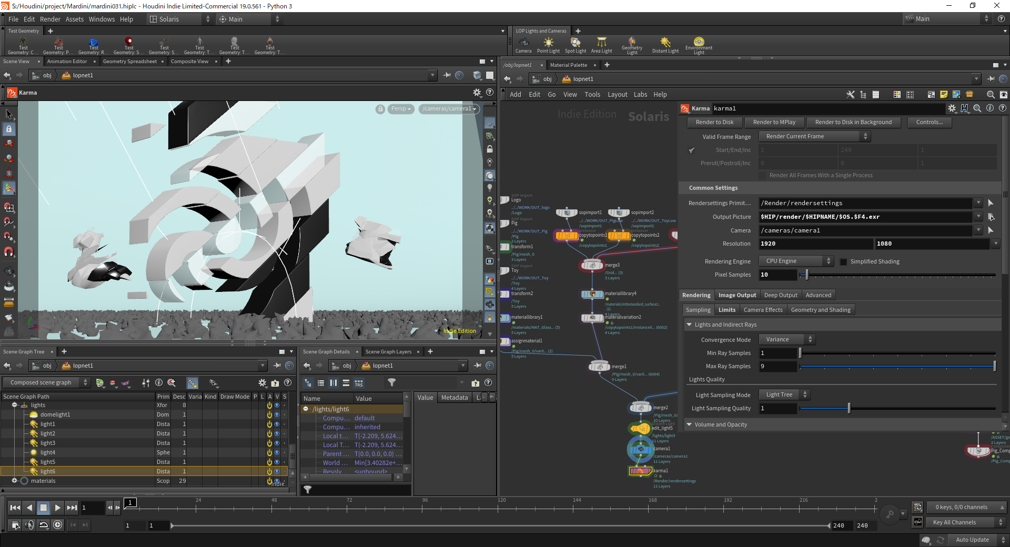The width and height of the screenshot is (1010, 547).
Task: Click the Geometry Light shelf tool
Action: coord(632,46)
